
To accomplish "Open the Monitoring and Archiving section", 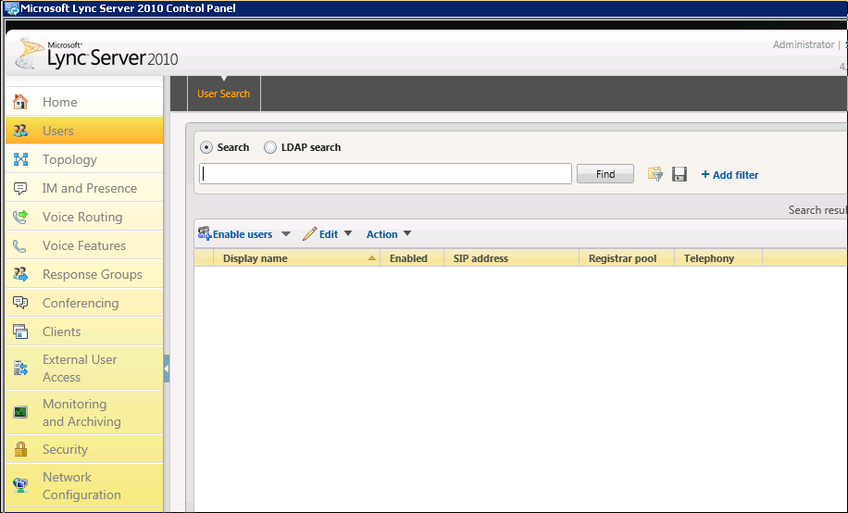I will [84, 412].
